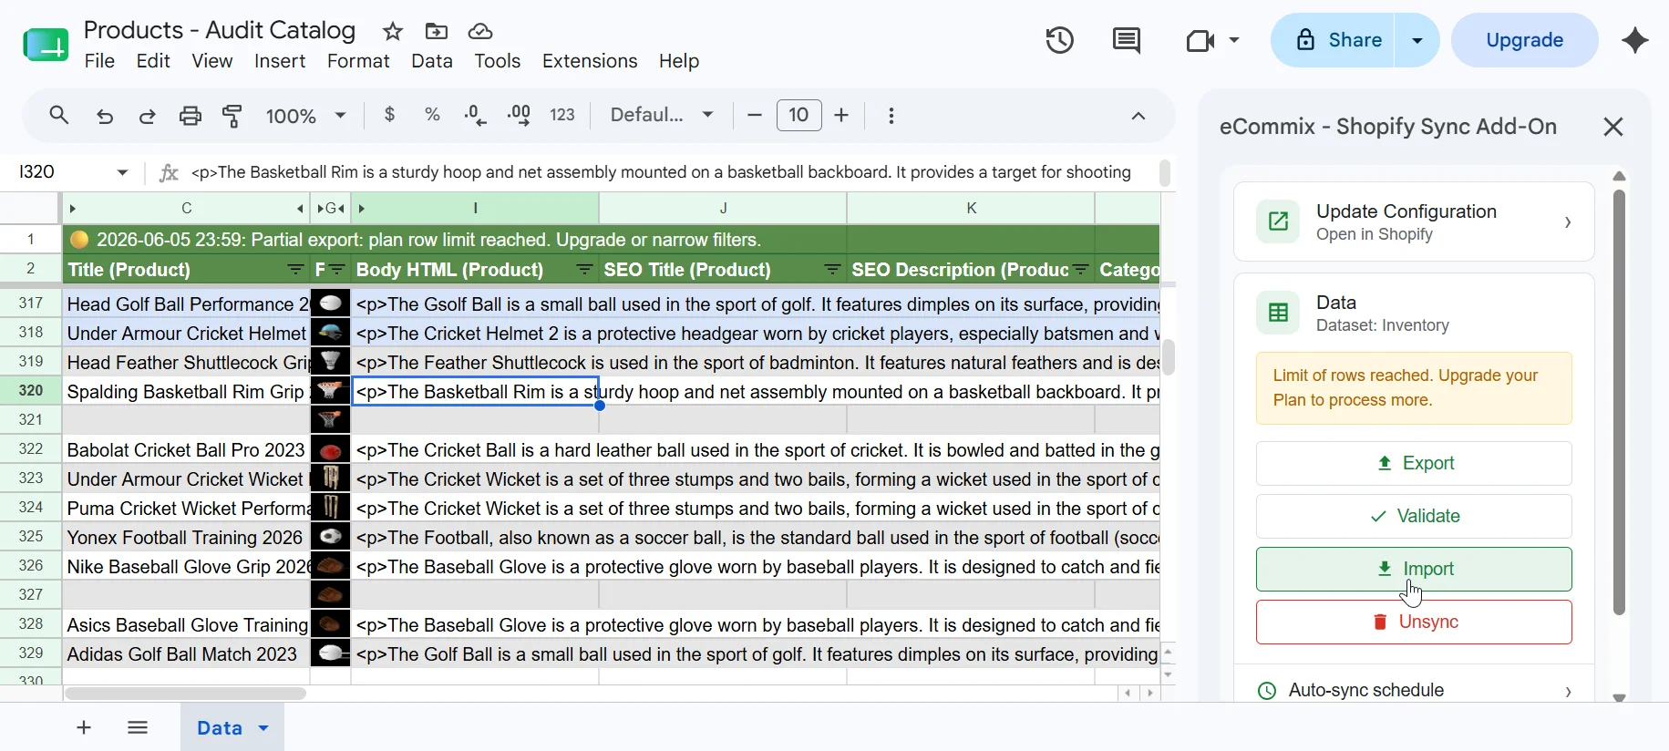The width and height of the screenshot is (1669, 751).
Task: Open the Gemini sparkle icon
Action: (x=1635, y=40)
